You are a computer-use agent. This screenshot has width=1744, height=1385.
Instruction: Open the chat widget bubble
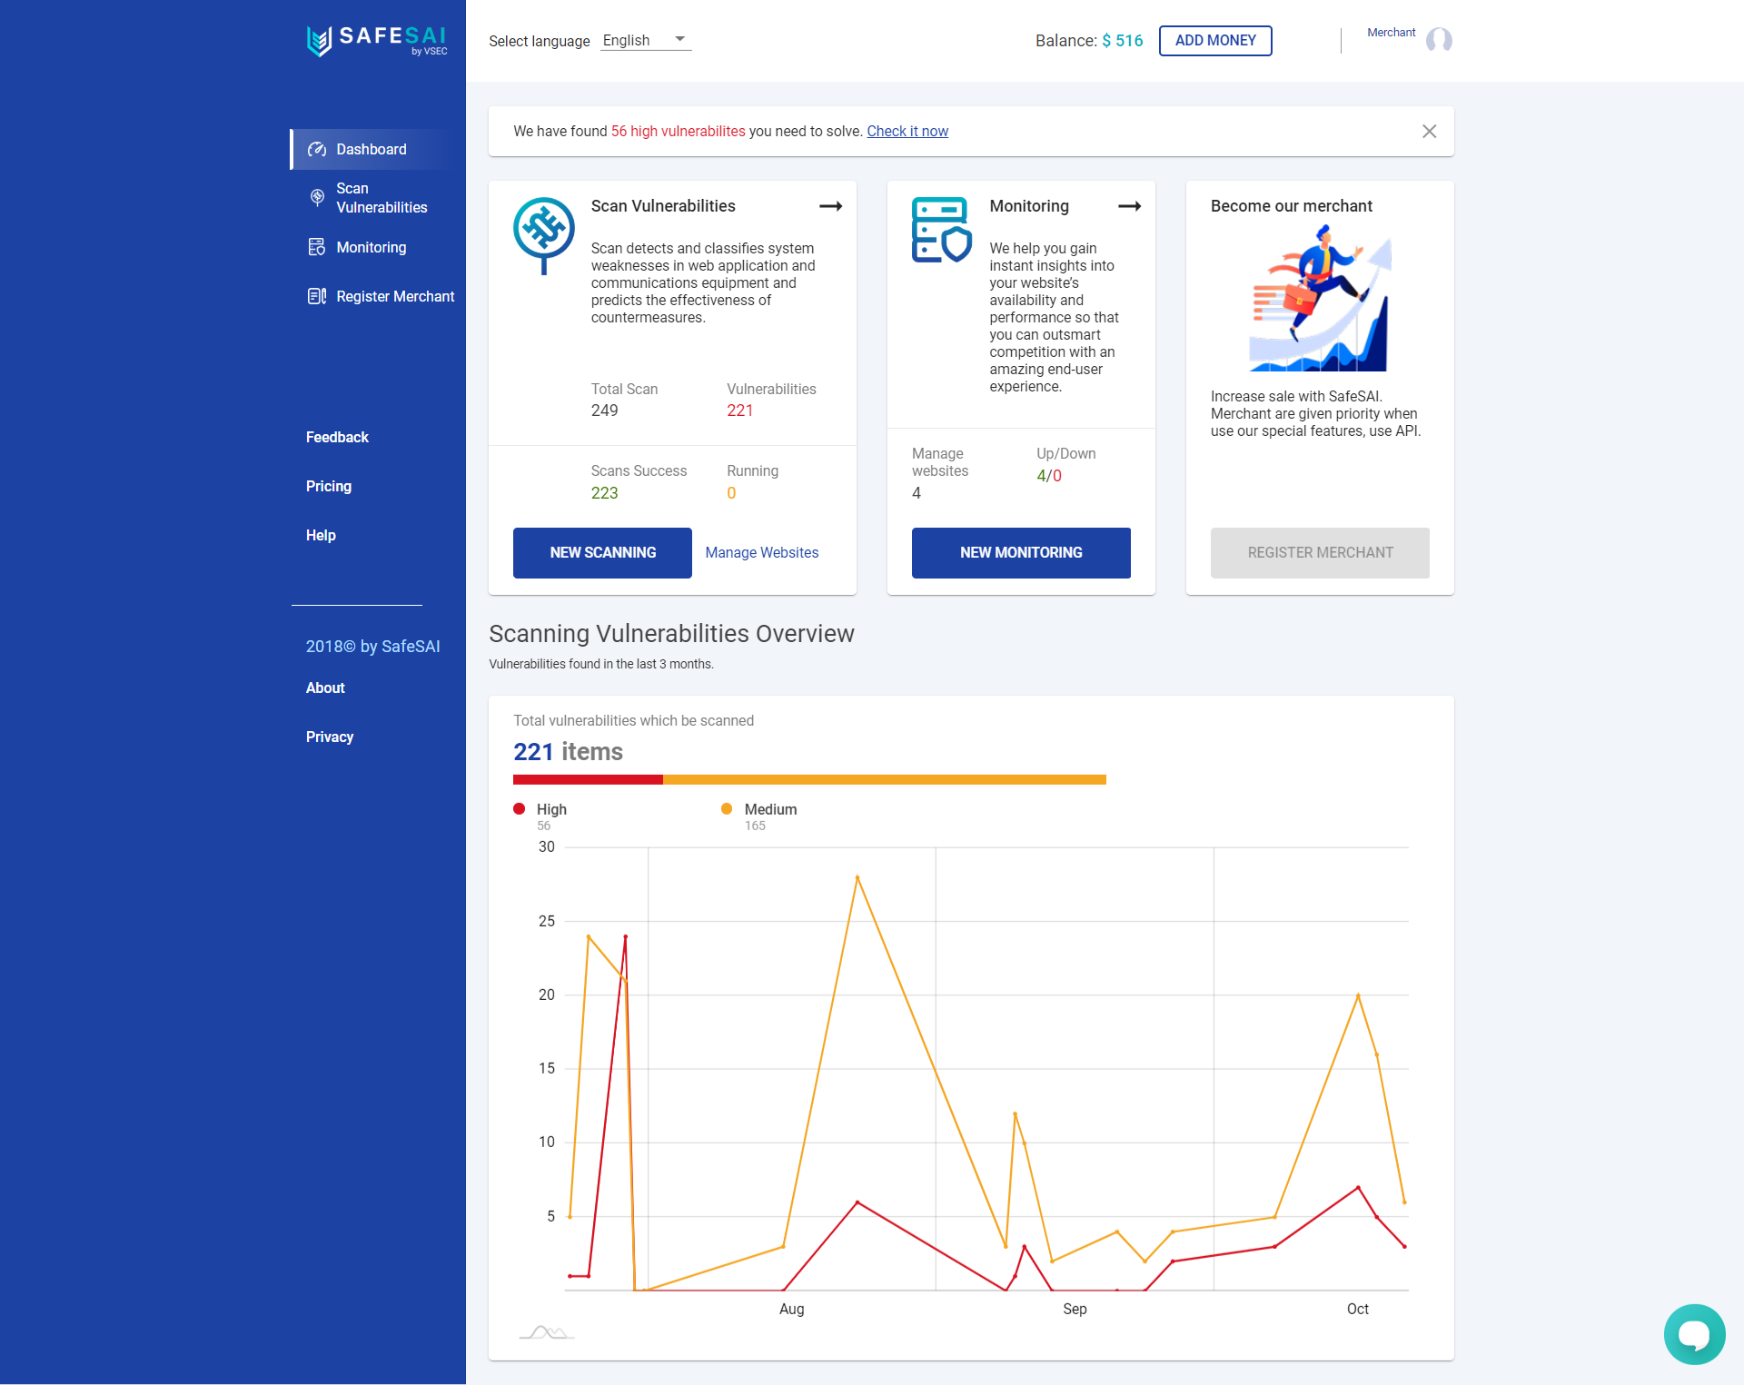coord(1693,1333)
